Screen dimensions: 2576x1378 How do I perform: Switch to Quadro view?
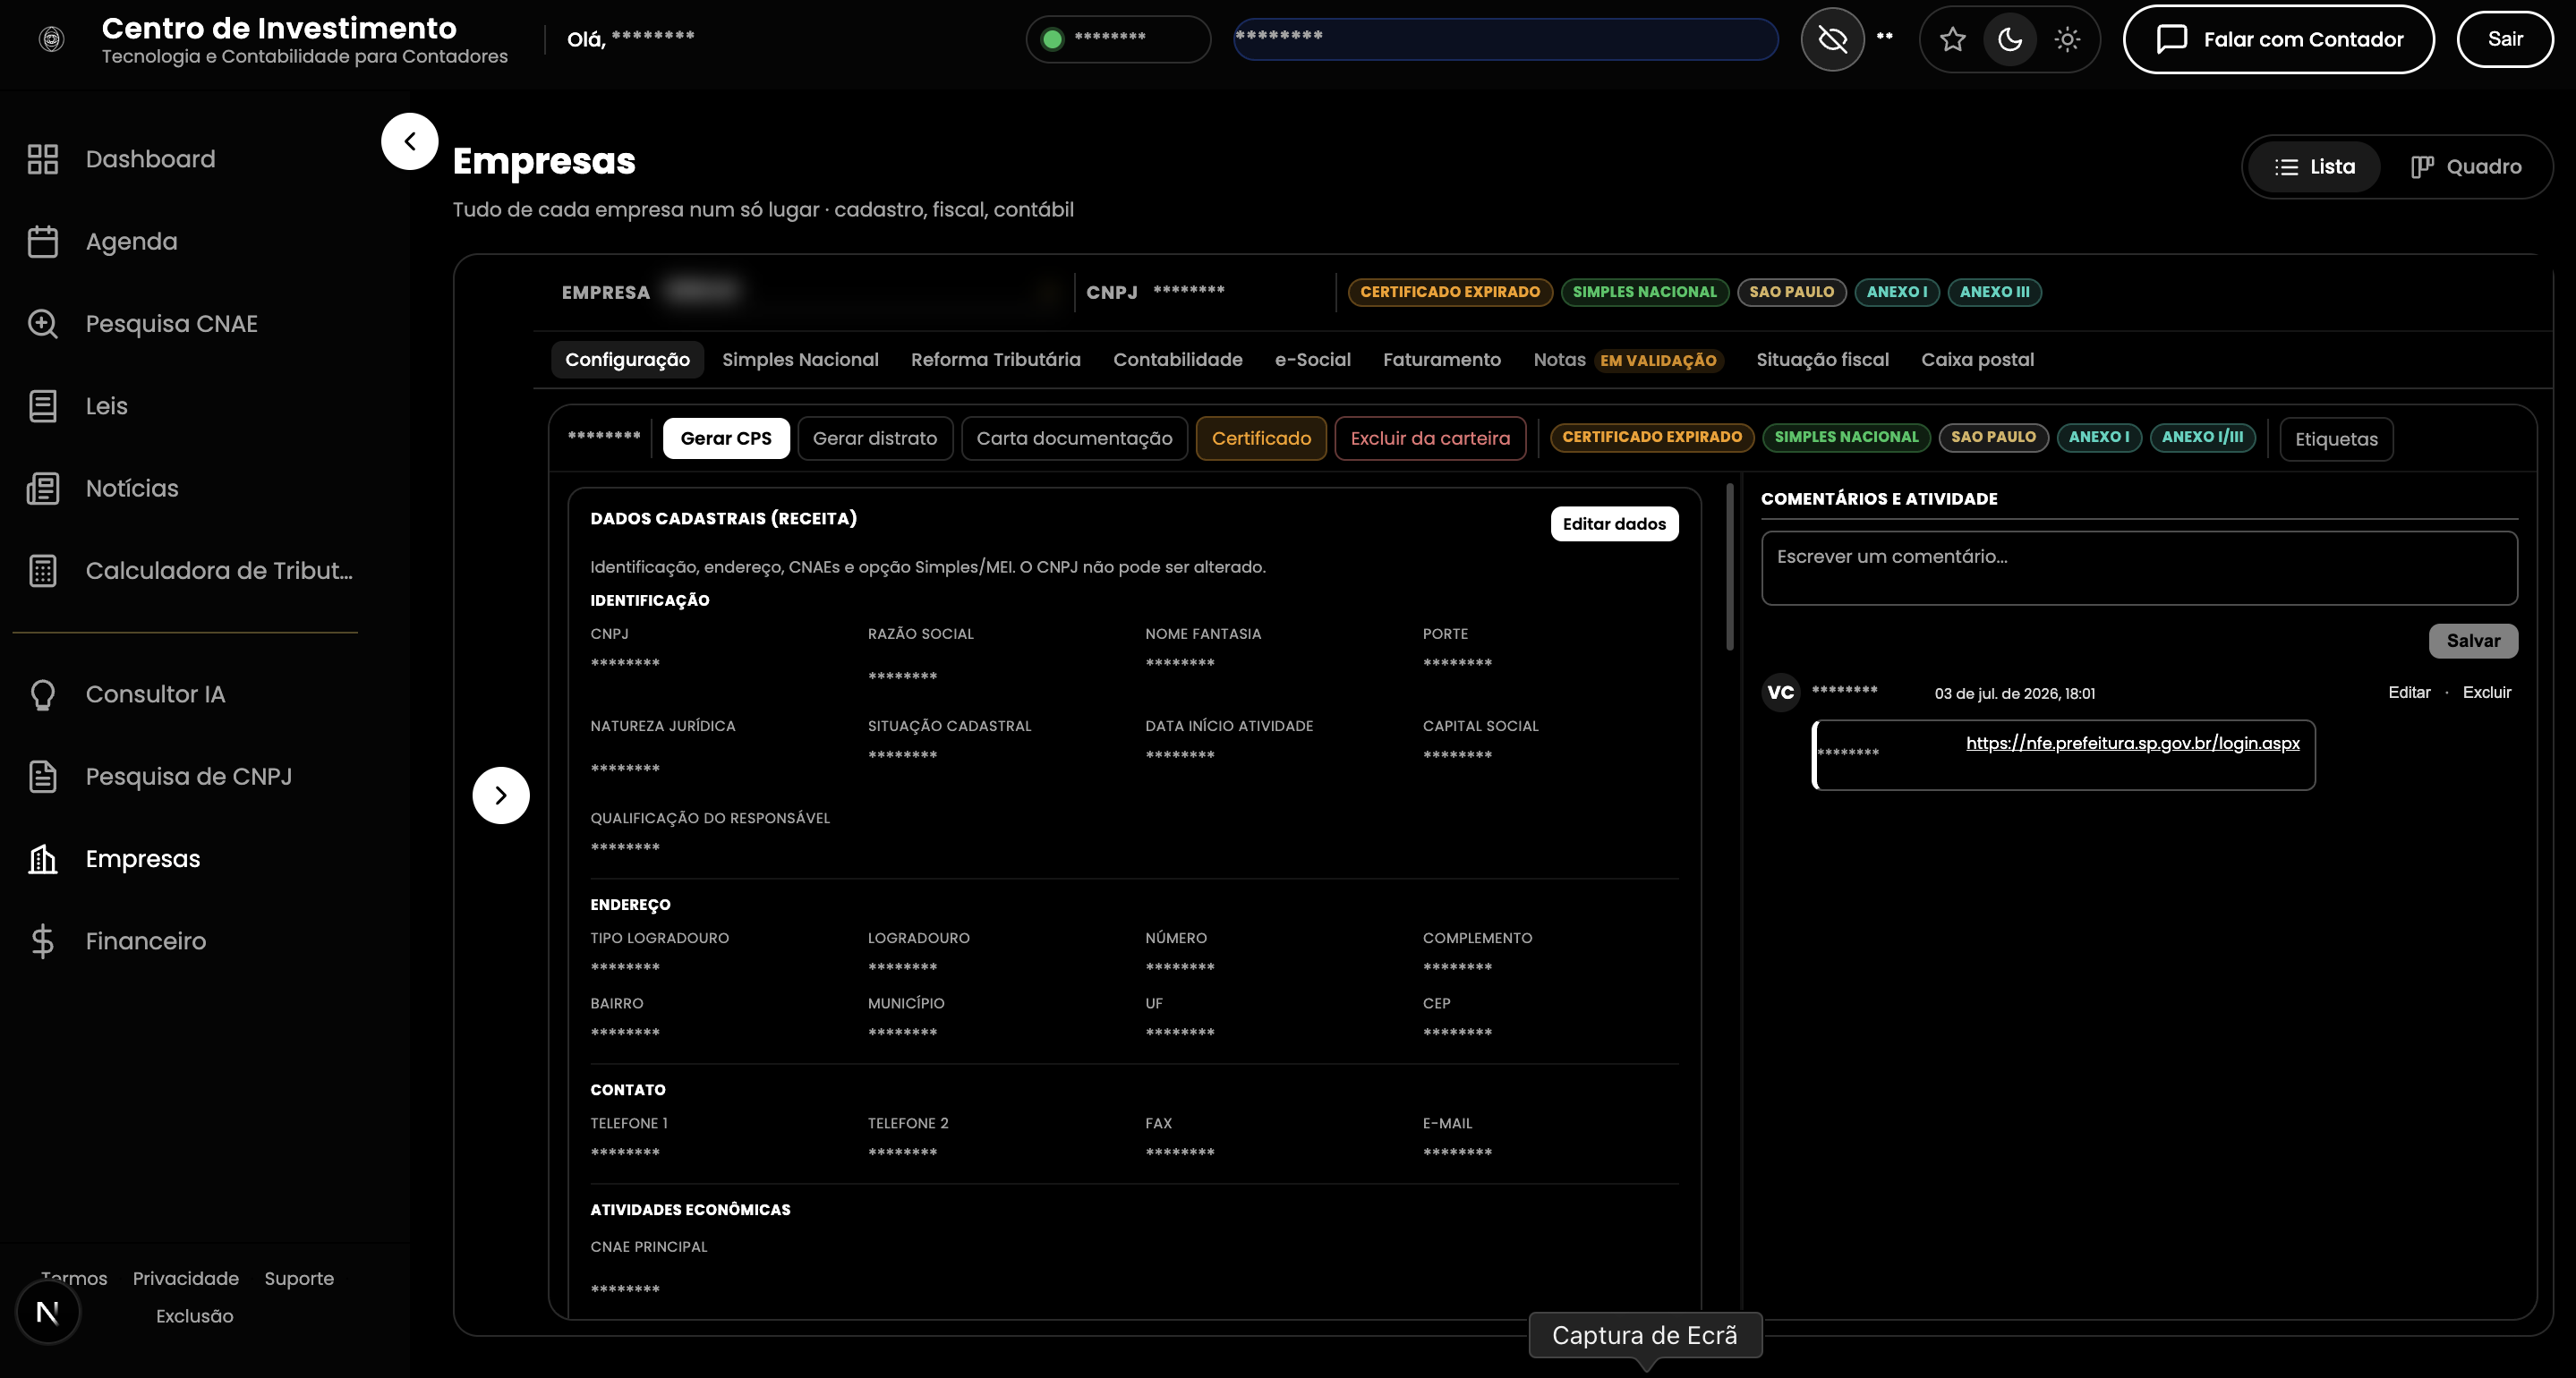(x=2465, y=167)
